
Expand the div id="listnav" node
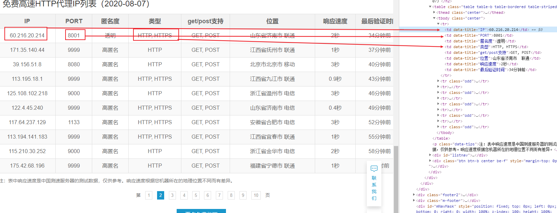click(x=430, y=155)
